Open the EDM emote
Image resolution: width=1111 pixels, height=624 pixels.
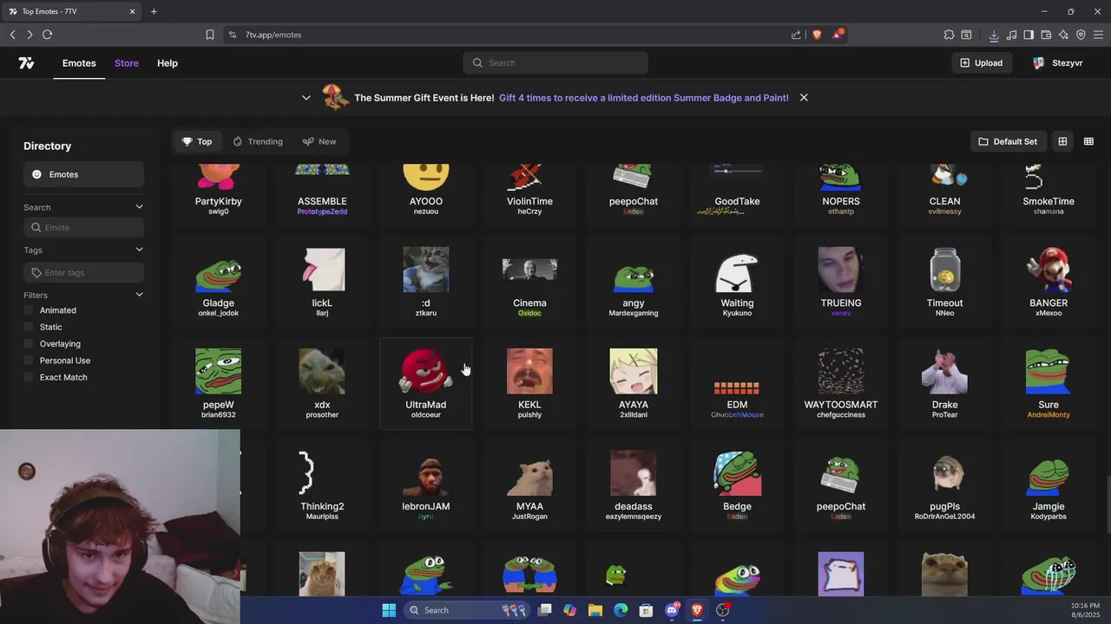737,383
